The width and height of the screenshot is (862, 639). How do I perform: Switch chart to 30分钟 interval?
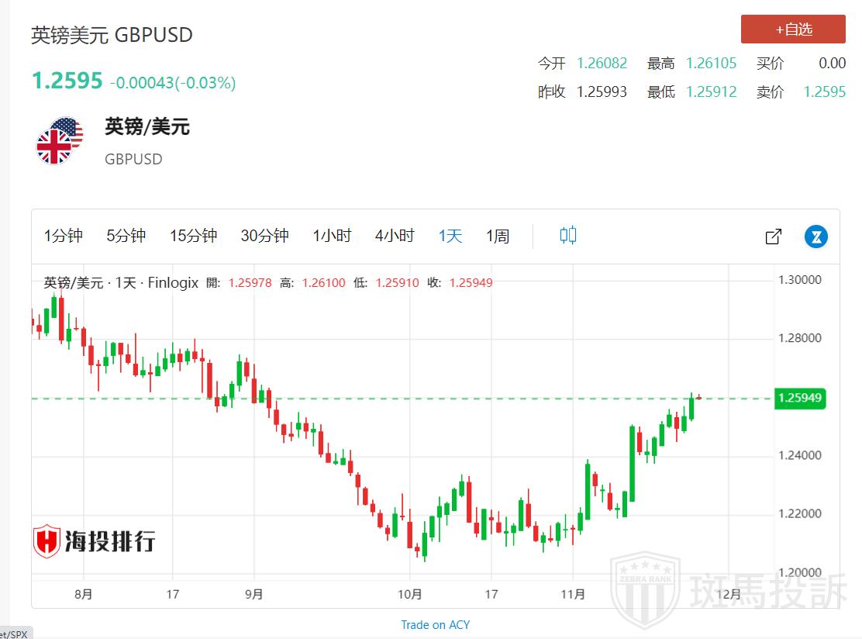[264, 236]
